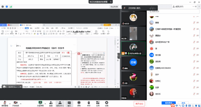The height and width of the screenshot is (107, 201).
Task: Click the network signal strength icon
Action: pos(11,7)
